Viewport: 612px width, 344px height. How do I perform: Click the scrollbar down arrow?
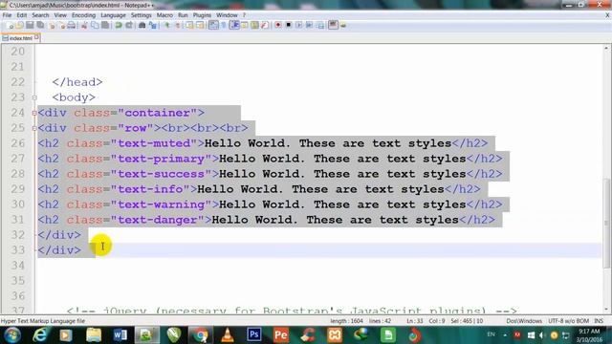tap(606, 310)
